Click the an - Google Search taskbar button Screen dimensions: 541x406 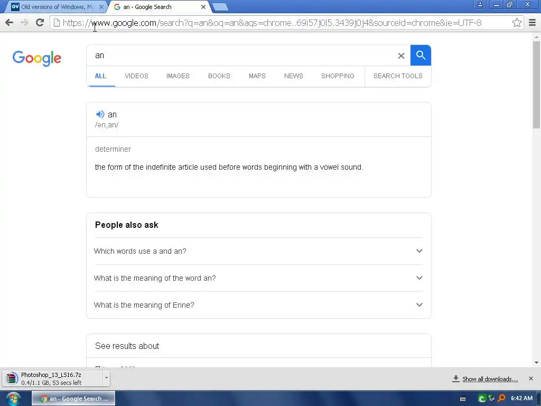pos(73,399)
